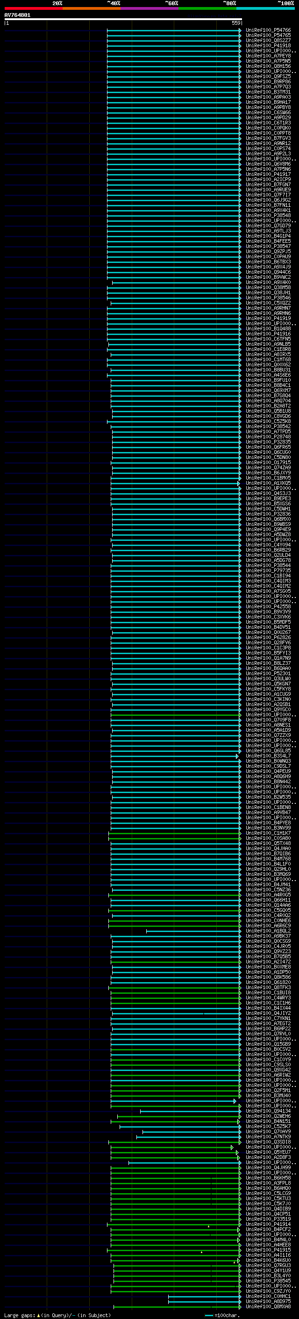This screenshot has height=1319, width=299.
Task: Choose the UniRef100_A4I1I6 entry
Action: pos(268,1255)
